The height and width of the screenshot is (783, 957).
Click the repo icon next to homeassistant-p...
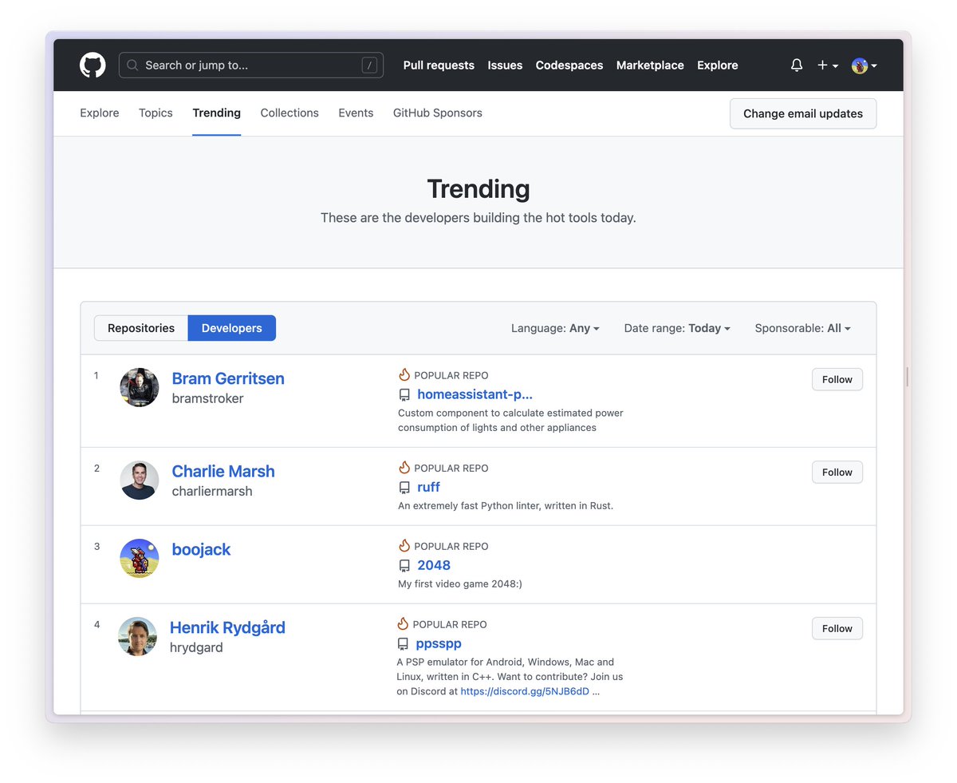[x=404, y=394]
